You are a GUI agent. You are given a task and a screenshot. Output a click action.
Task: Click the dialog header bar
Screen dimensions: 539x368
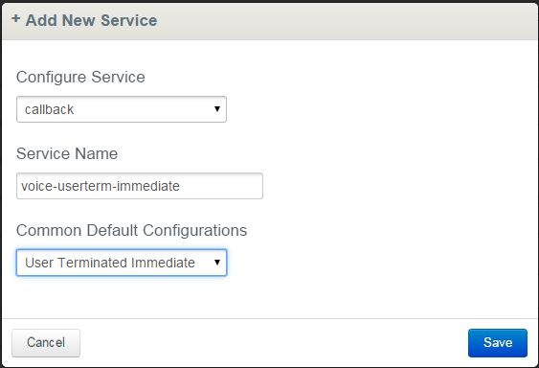tap(270, 21)
